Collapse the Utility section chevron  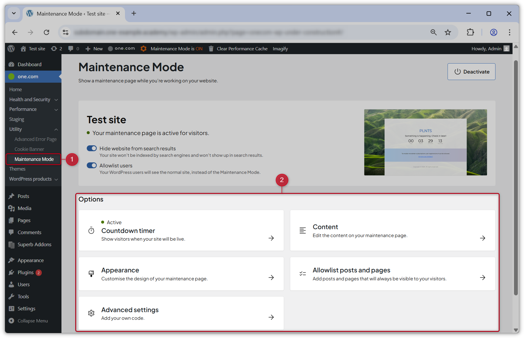coord(56,129)
